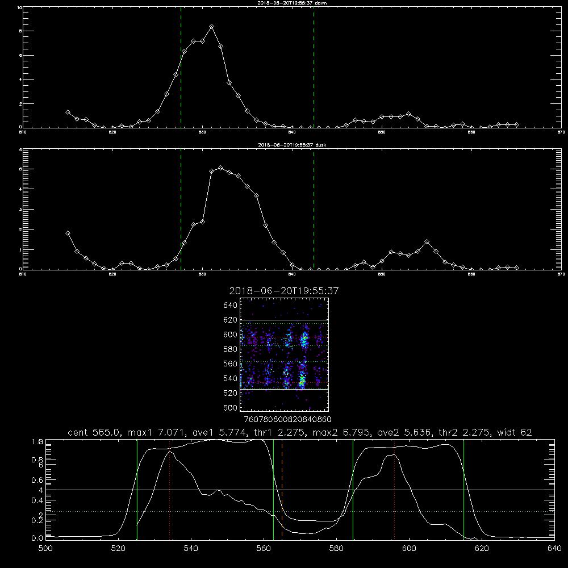Image resolution: width=568 pixels, height=568 pixels.
Task: Click the green solid line near 585 in bottom plot
Action: click(x=353, y=489)
